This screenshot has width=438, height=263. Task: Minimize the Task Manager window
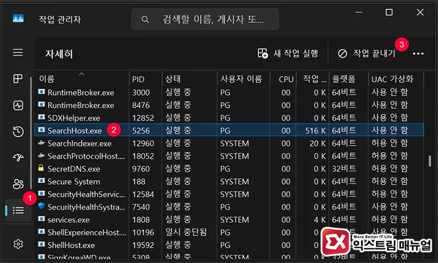359,12
